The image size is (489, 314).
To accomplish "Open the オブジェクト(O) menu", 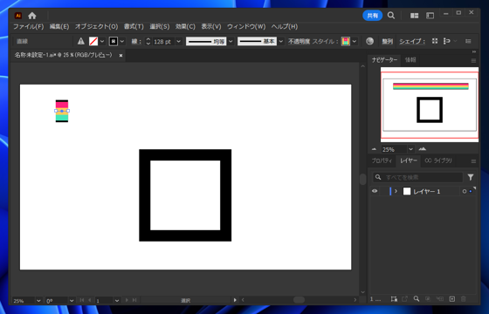I will (x=96, y=27).
